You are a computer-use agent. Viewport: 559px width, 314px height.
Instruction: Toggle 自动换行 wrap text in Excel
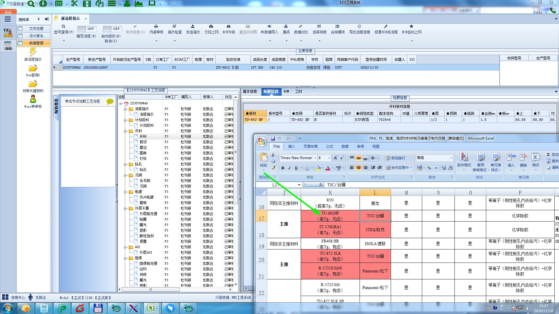(x=395, y=158)
